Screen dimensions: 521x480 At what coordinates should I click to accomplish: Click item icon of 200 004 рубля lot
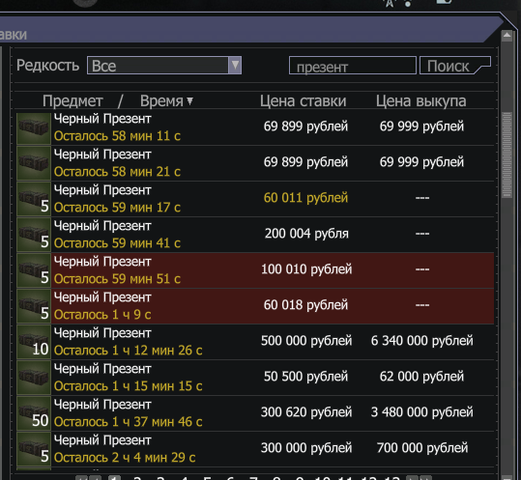point(34,235)
